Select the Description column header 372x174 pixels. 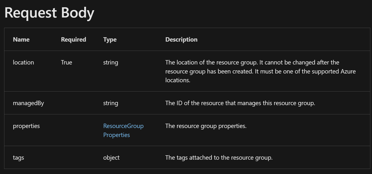181,39
